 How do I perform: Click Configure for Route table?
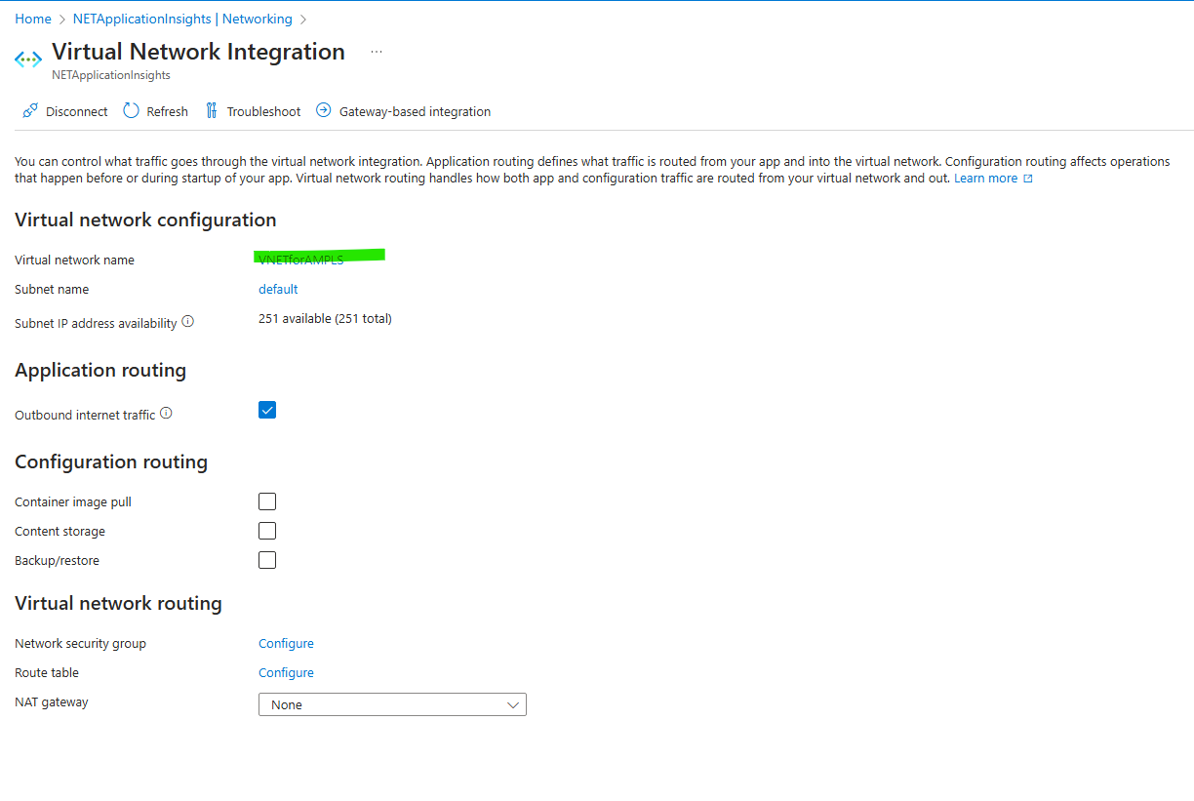(x=286, y=672)
